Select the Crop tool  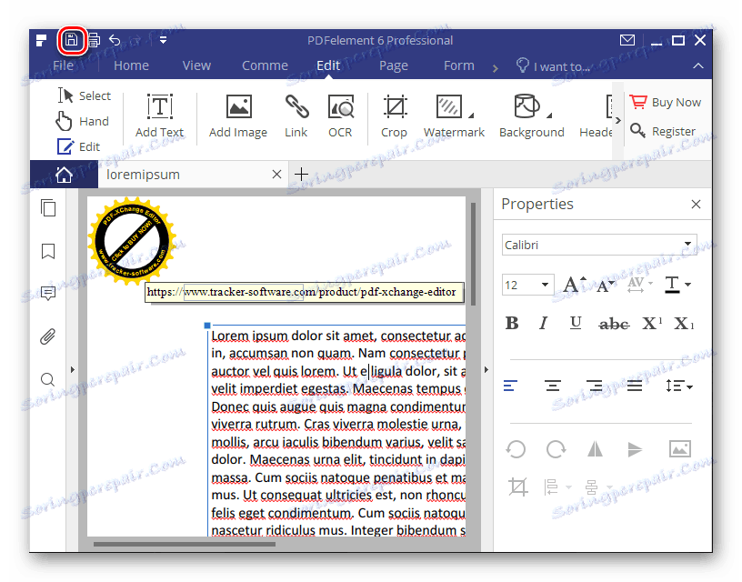tap(395, 115)
